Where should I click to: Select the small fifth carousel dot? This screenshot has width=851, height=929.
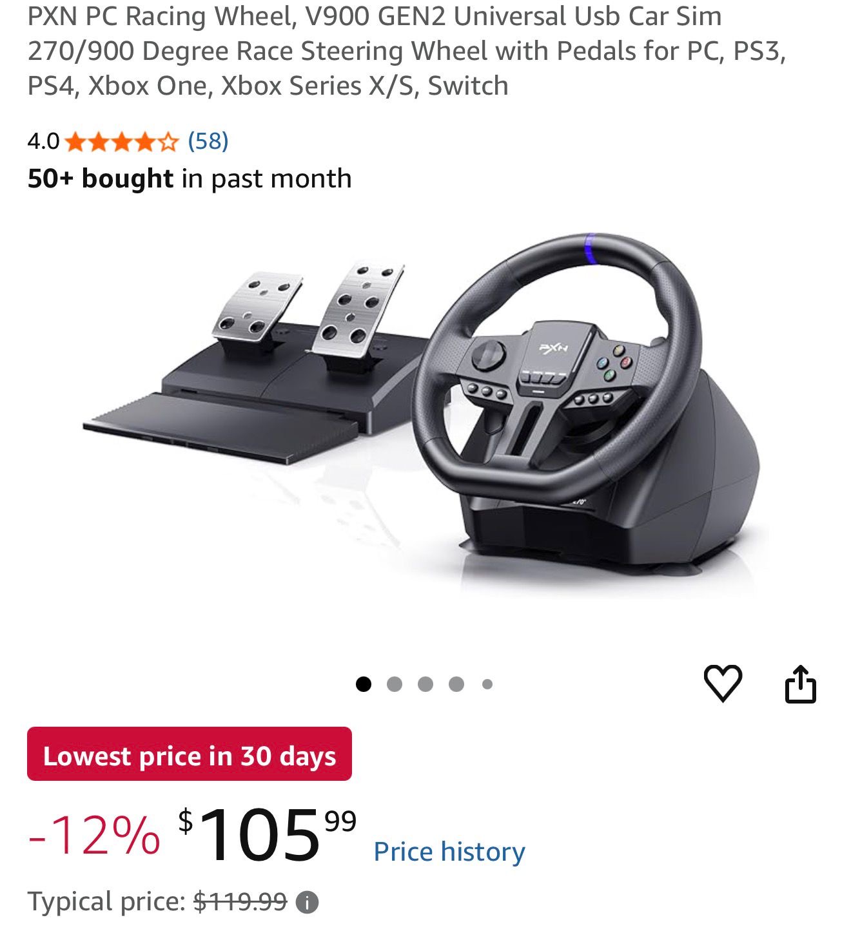point(487,684)
